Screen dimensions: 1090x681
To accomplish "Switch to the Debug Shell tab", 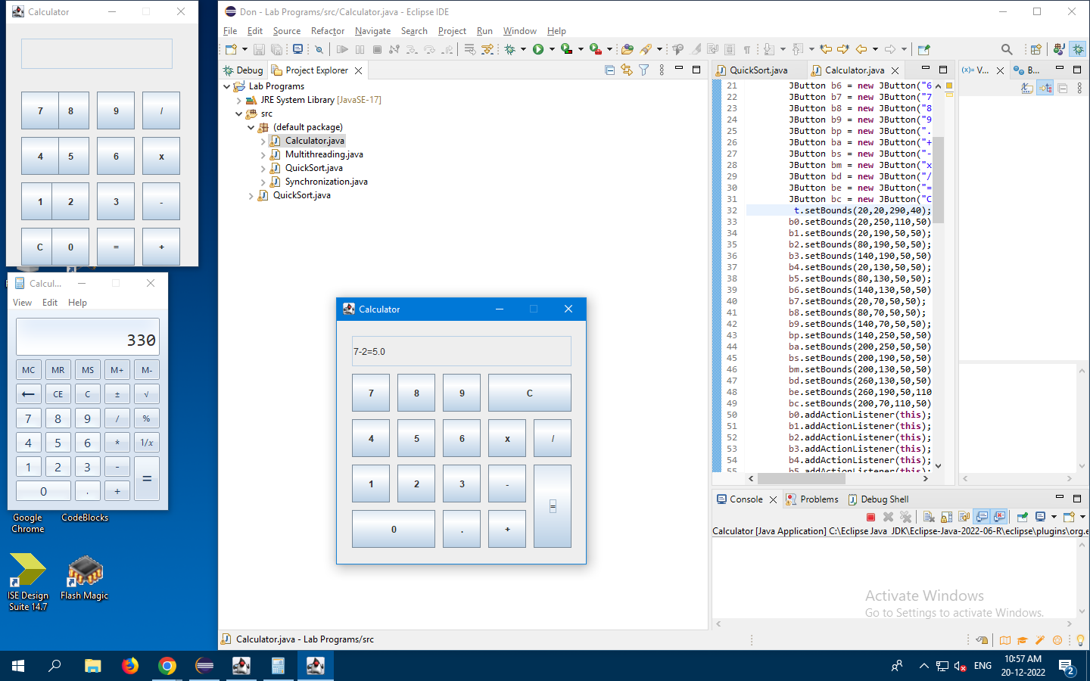I will click(x=878, y=499).
